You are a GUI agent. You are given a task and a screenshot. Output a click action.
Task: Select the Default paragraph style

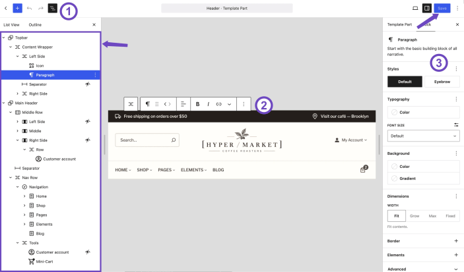tap(405, 82)
